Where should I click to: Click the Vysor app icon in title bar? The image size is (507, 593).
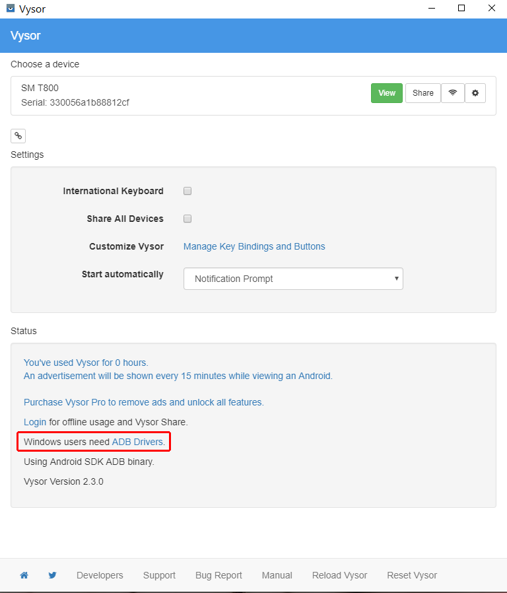[x=11, y=9]
